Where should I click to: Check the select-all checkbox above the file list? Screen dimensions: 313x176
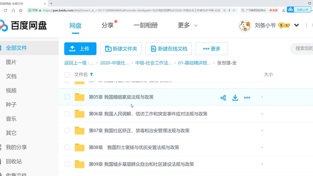[x=67, y=74]
